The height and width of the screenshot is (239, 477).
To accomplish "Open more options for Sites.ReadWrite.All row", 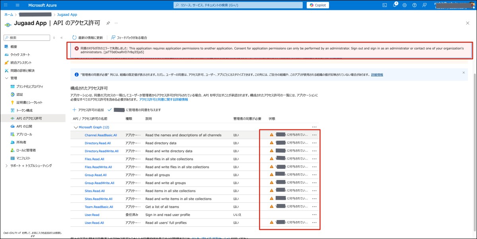I will (x=314, y=199).
